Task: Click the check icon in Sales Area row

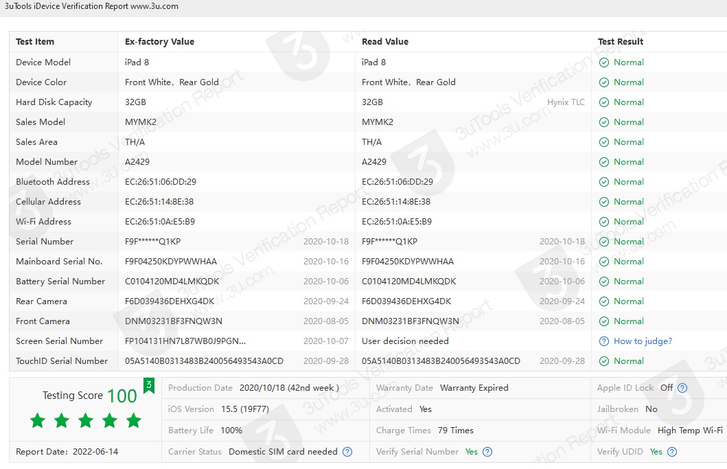Action: tap(603, 142)
